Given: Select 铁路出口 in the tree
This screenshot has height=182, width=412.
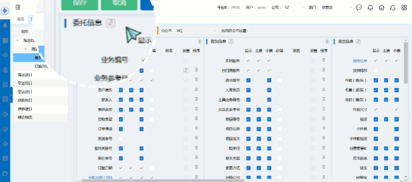Looking at the screenshot, I should tap(25, 100).
